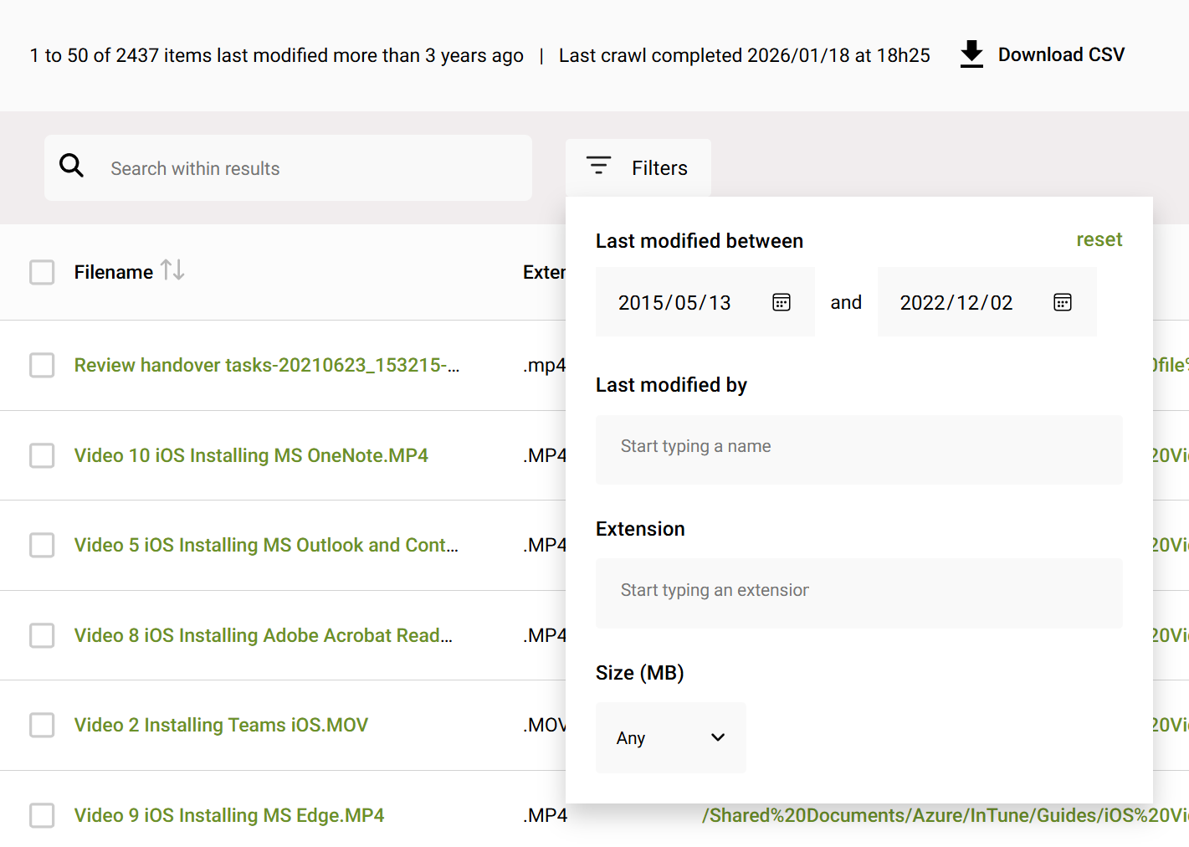Reset the filter panel settings

[1099, 239]
